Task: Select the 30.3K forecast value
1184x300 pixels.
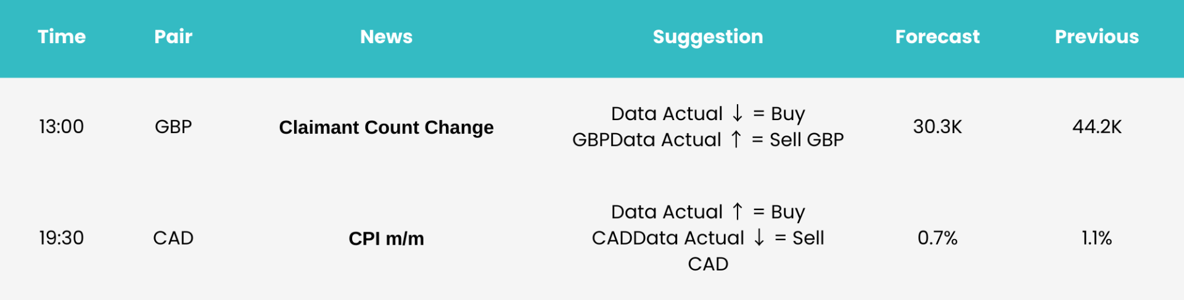Action: [x=937, y=127]
